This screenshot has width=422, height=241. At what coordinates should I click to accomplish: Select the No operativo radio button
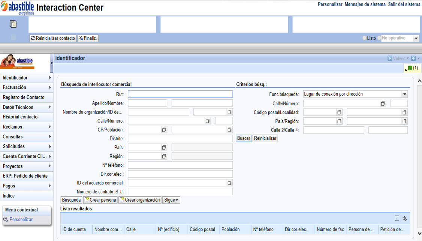pyautogui.click(x=379, y=38)
